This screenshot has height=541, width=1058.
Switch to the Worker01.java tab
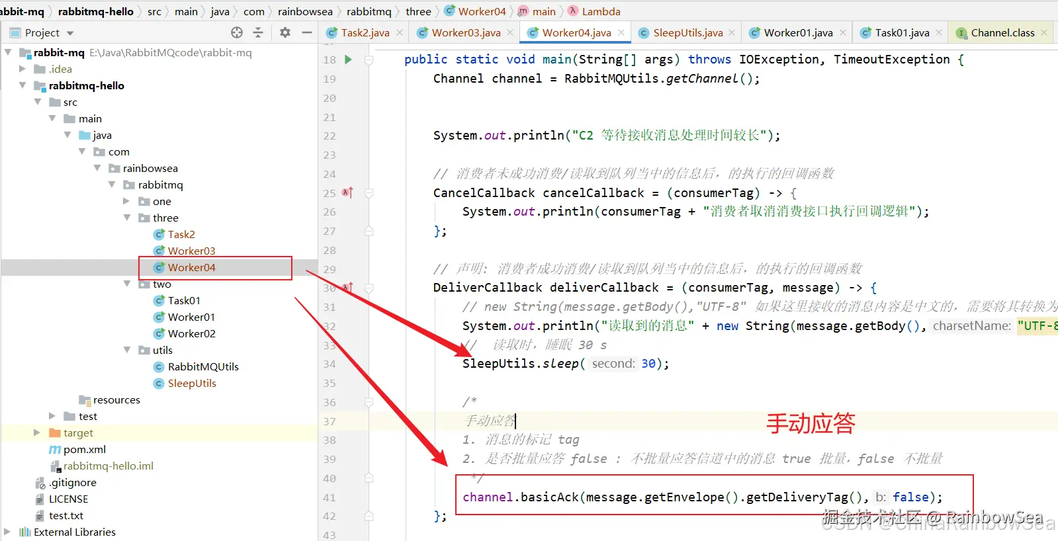point(798,32)
